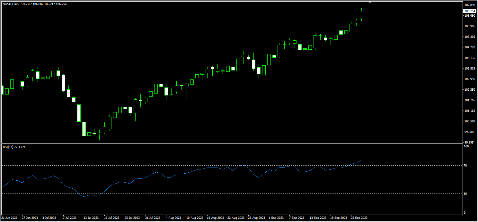Select the 16 Aug 2023 date label

[216, 218]
